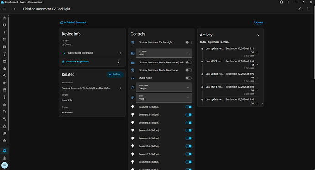Go back with the arrow icon
This screenshot has width=315, height=170.
pos(15,9)
